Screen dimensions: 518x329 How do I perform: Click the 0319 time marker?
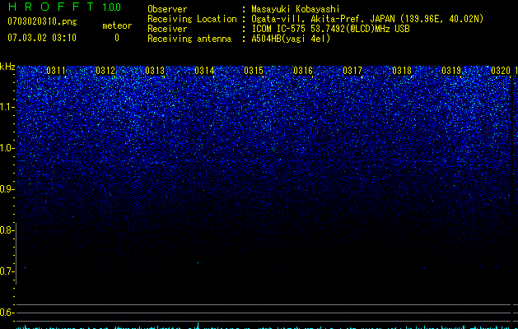pyautogui.click(x=451, y=71)
